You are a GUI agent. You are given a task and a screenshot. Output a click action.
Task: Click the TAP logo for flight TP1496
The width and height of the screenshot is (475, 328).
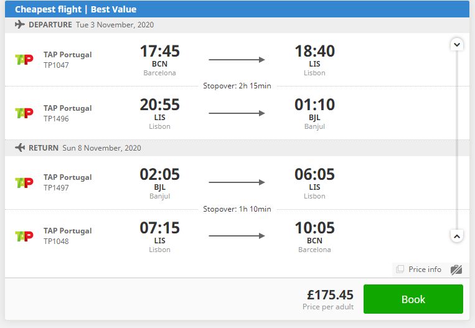click(24, 113)
